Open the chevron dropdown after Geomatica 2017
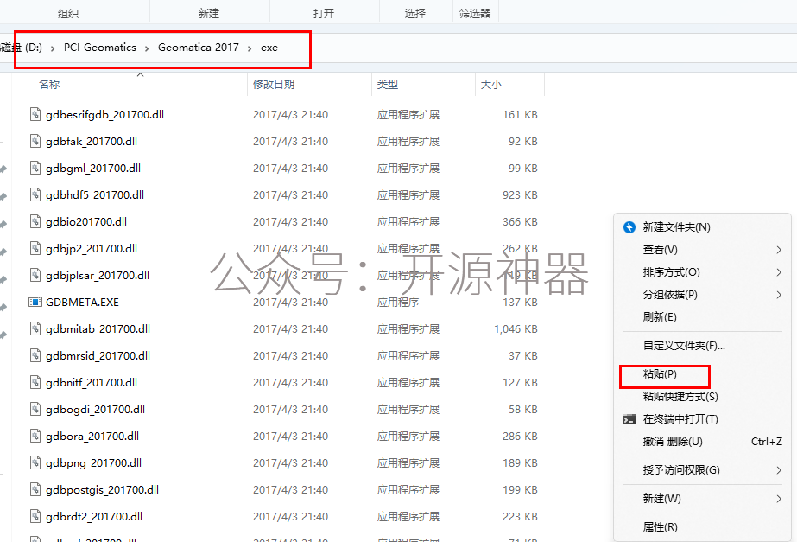Viewport: 797px width, 542px height. click(250, 48)
